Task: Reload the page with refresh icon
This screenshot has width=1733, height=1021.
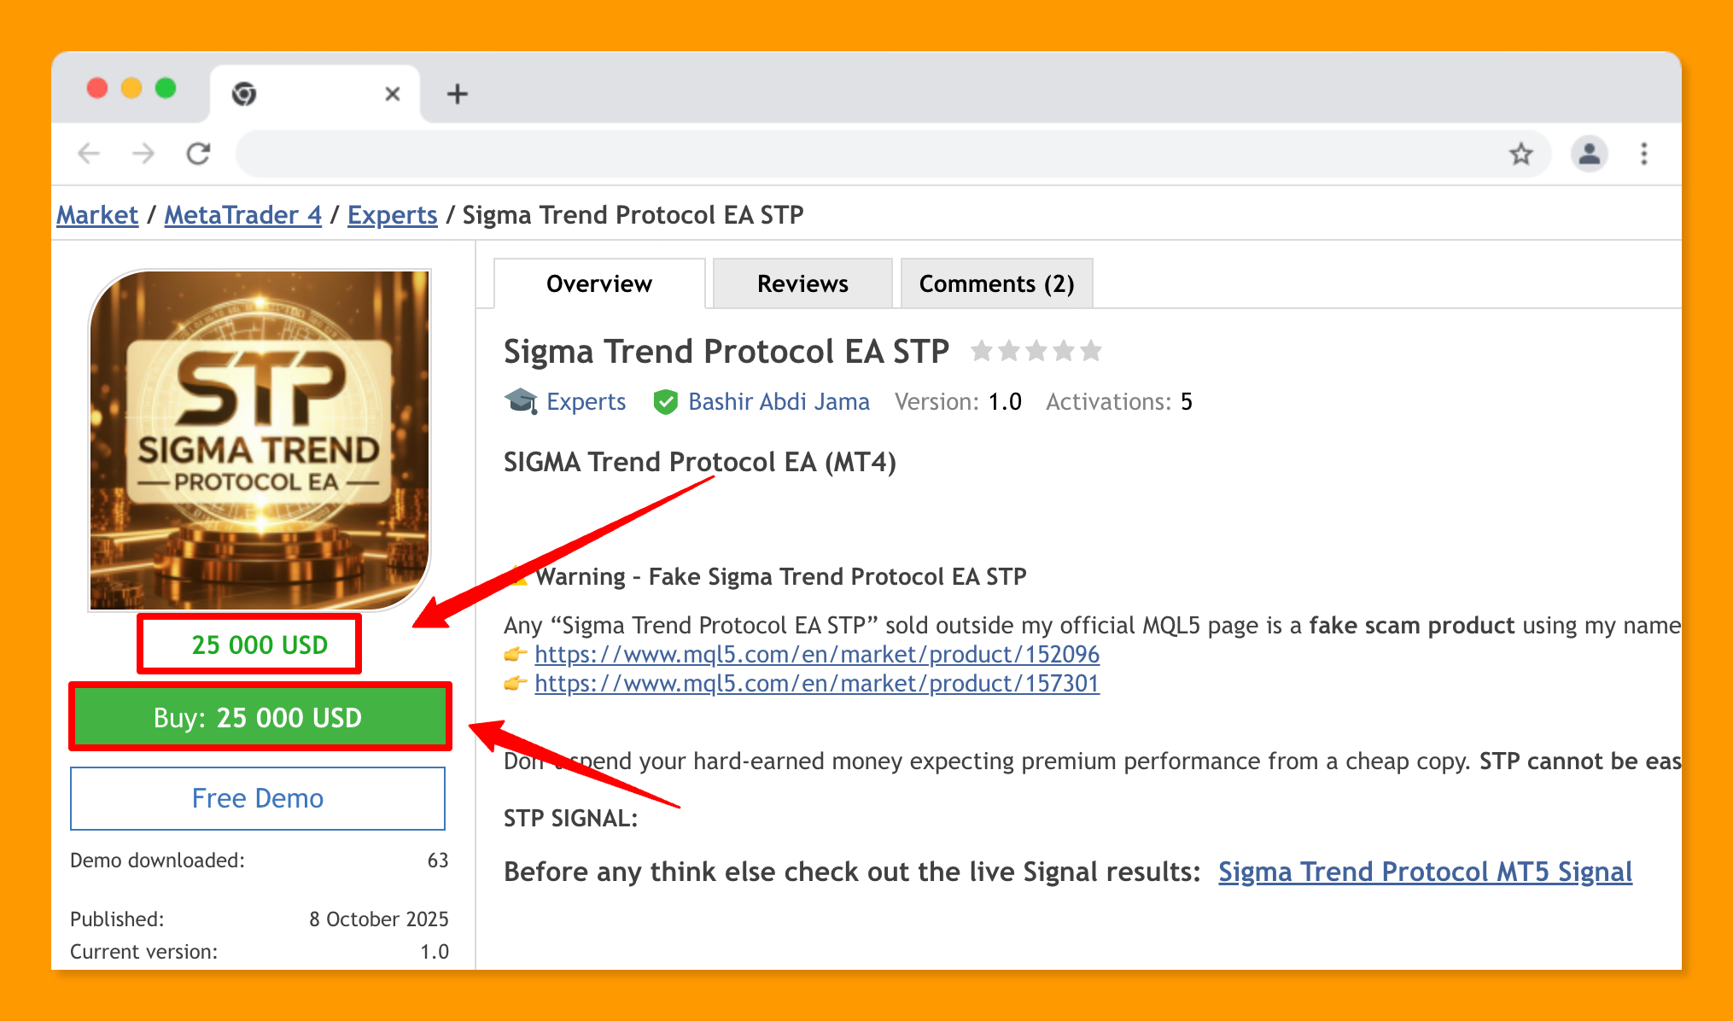Action: click(198, 154)
